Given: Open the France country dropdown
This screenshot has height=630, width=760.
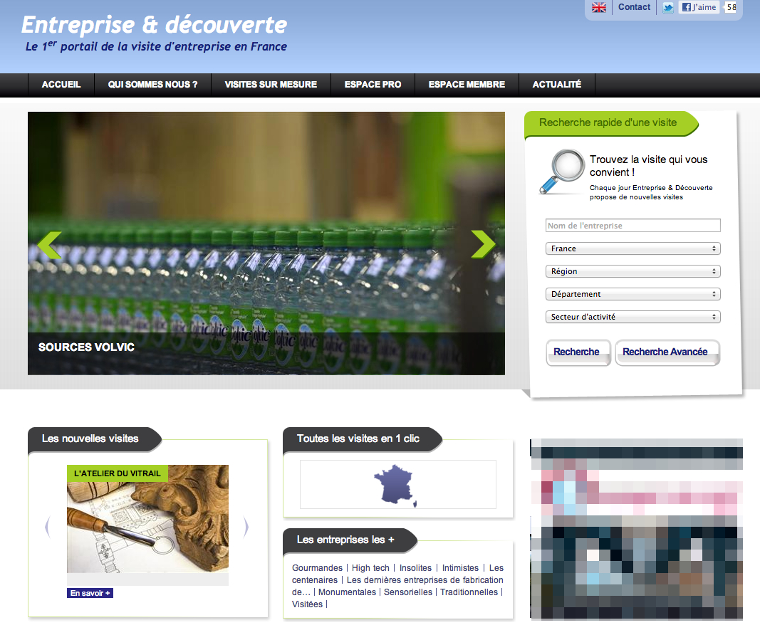Looking at the screenshot, I should pyautogui.click(x=633, y=248).
